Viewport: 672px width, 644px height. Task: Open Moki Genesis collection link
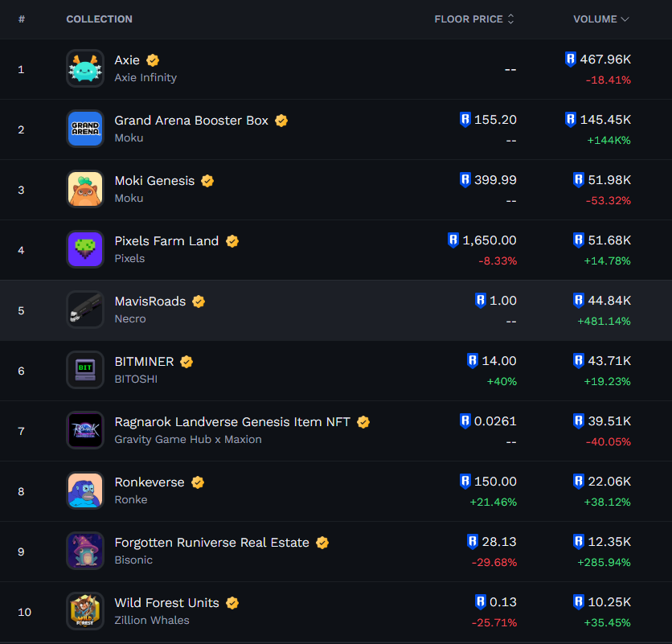(x=154, y=182)
